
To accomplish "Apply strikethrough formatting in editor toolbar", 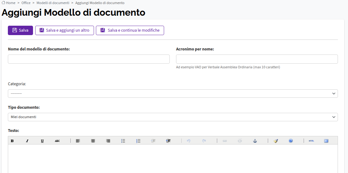I will point(57,141).
